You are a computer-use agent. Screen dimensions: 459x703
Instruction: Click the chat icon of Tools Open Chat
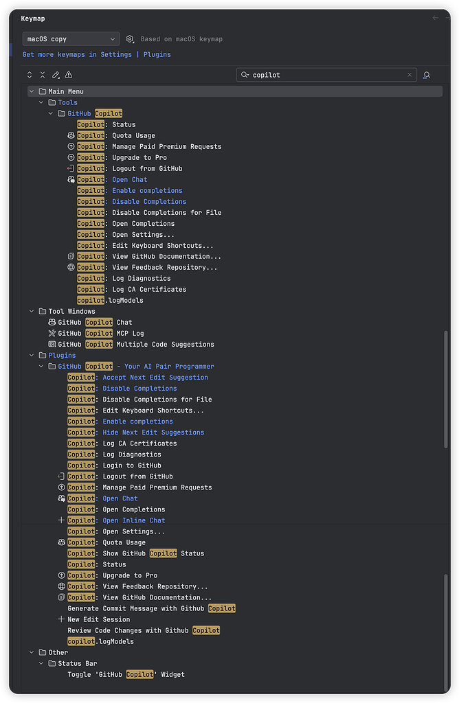71,179
